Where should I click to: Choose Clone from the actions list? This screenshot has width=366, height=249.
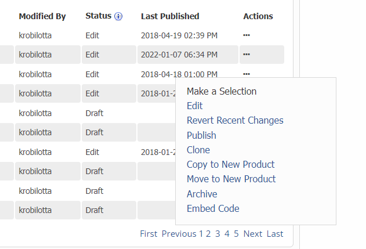(x=198, y=150)
